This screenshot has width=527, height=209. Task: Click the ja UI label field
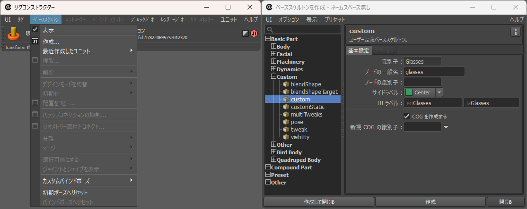[x=492, y=103]
